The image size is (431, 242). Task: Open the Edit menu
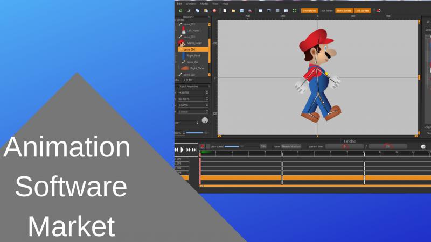[179, 4]
